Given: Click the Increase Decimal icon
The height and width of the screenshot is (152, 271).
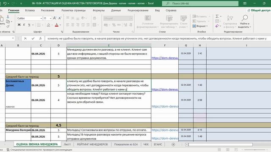Looking at the screenshot, I should (126, 25).
